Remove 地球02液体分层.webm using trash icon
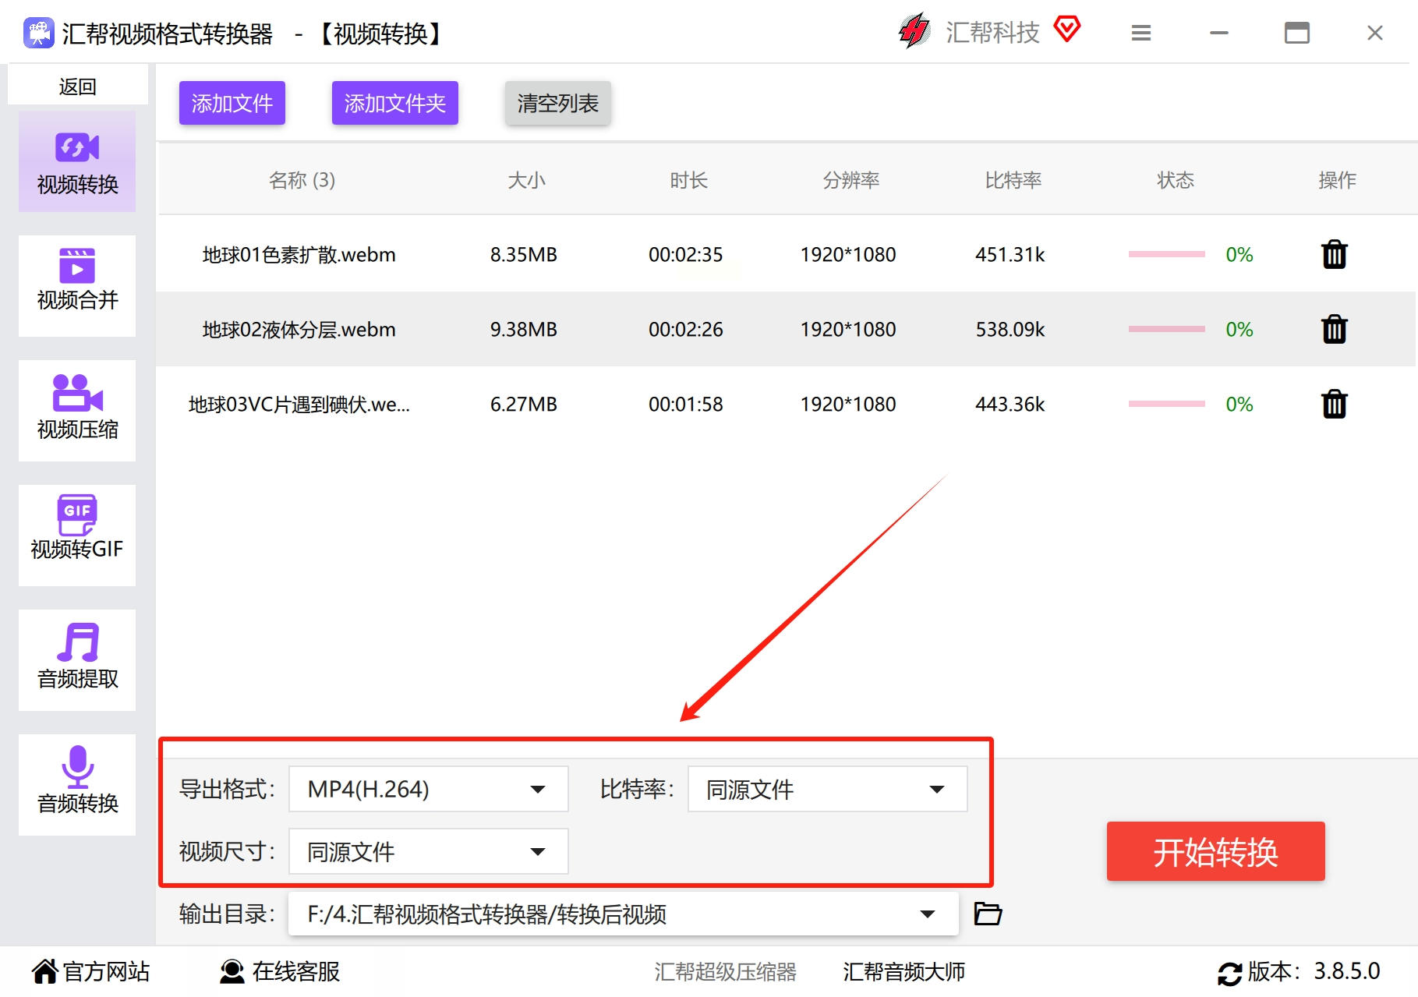 [x=1334, y=330]
